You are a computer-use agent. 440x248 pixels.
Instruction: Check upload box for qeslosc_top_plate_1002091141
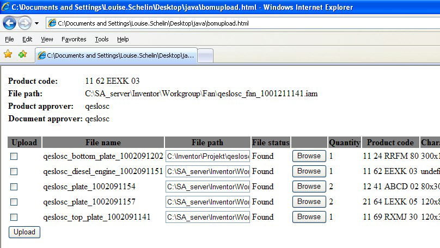click(x=14, y=217)
